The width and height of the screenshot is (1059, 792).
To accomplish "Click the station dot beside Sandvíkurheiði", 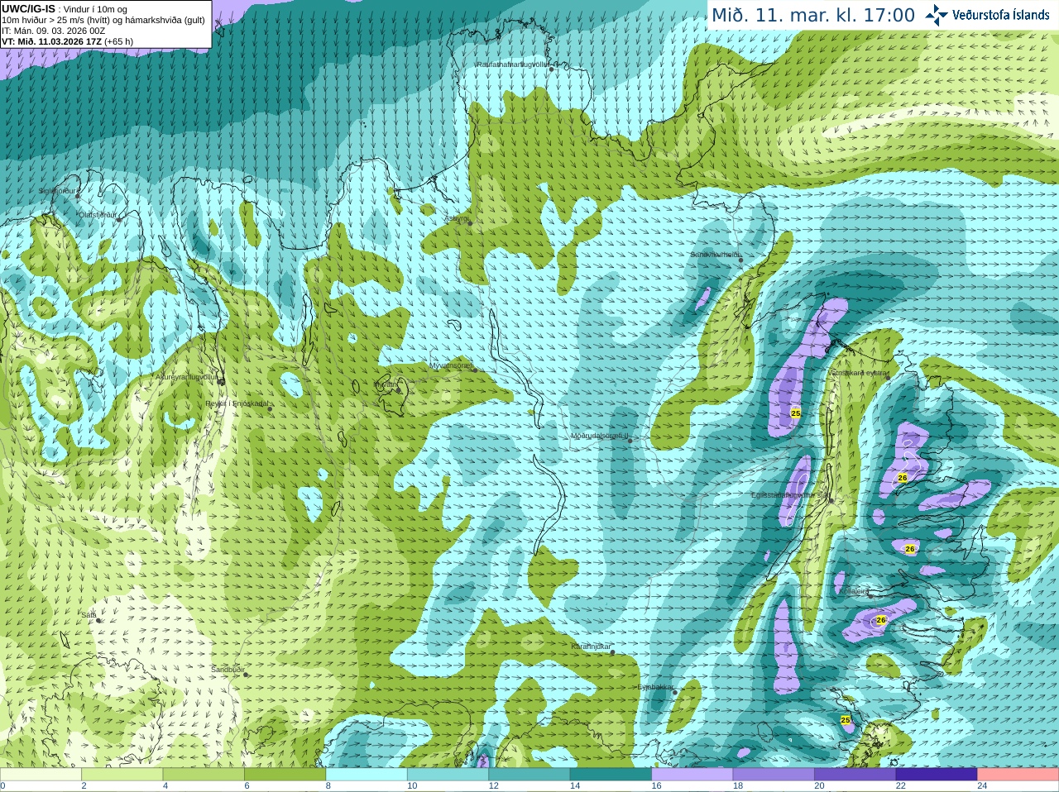I will pyautogui.click(x=740, y=260).
